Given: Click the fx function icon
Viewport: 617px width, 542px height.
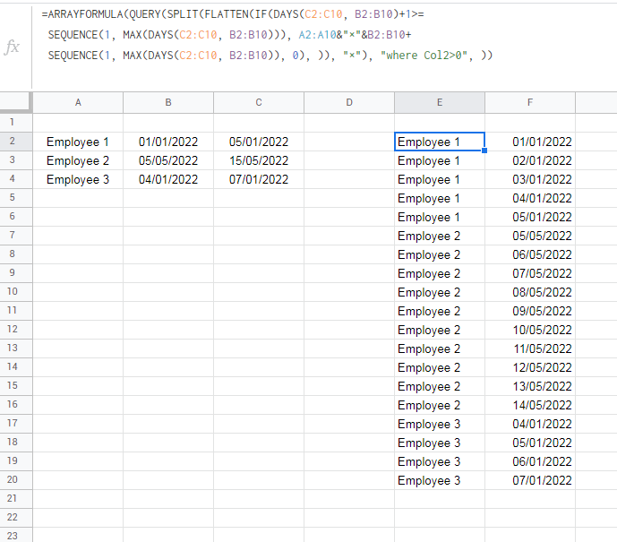Looking at the screenshot, I should click(13, 47).
